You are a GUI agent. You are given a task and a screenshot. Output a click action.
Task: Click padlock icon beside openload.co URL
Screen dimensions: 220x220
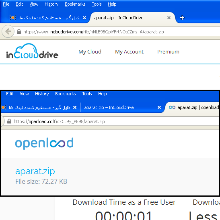tap(9, 121)
